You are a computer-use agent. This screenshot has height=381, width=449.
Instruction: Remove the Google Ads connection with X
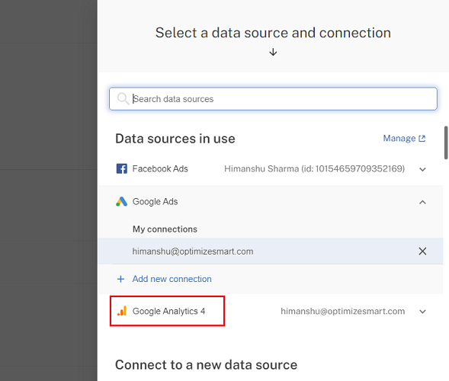click(x=422, y=251)
